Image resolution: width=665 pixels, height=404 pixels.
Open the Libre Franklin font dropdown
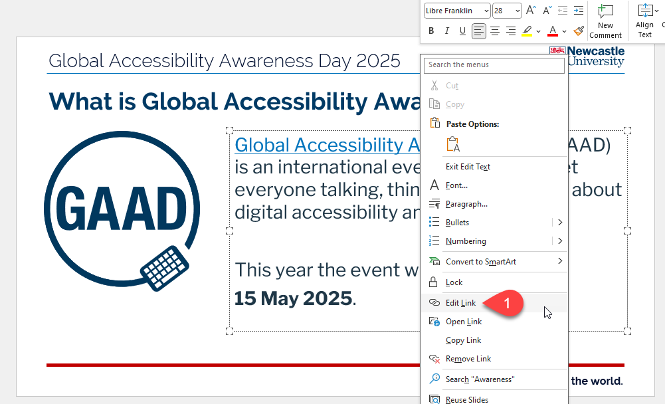tap(485, 11)
